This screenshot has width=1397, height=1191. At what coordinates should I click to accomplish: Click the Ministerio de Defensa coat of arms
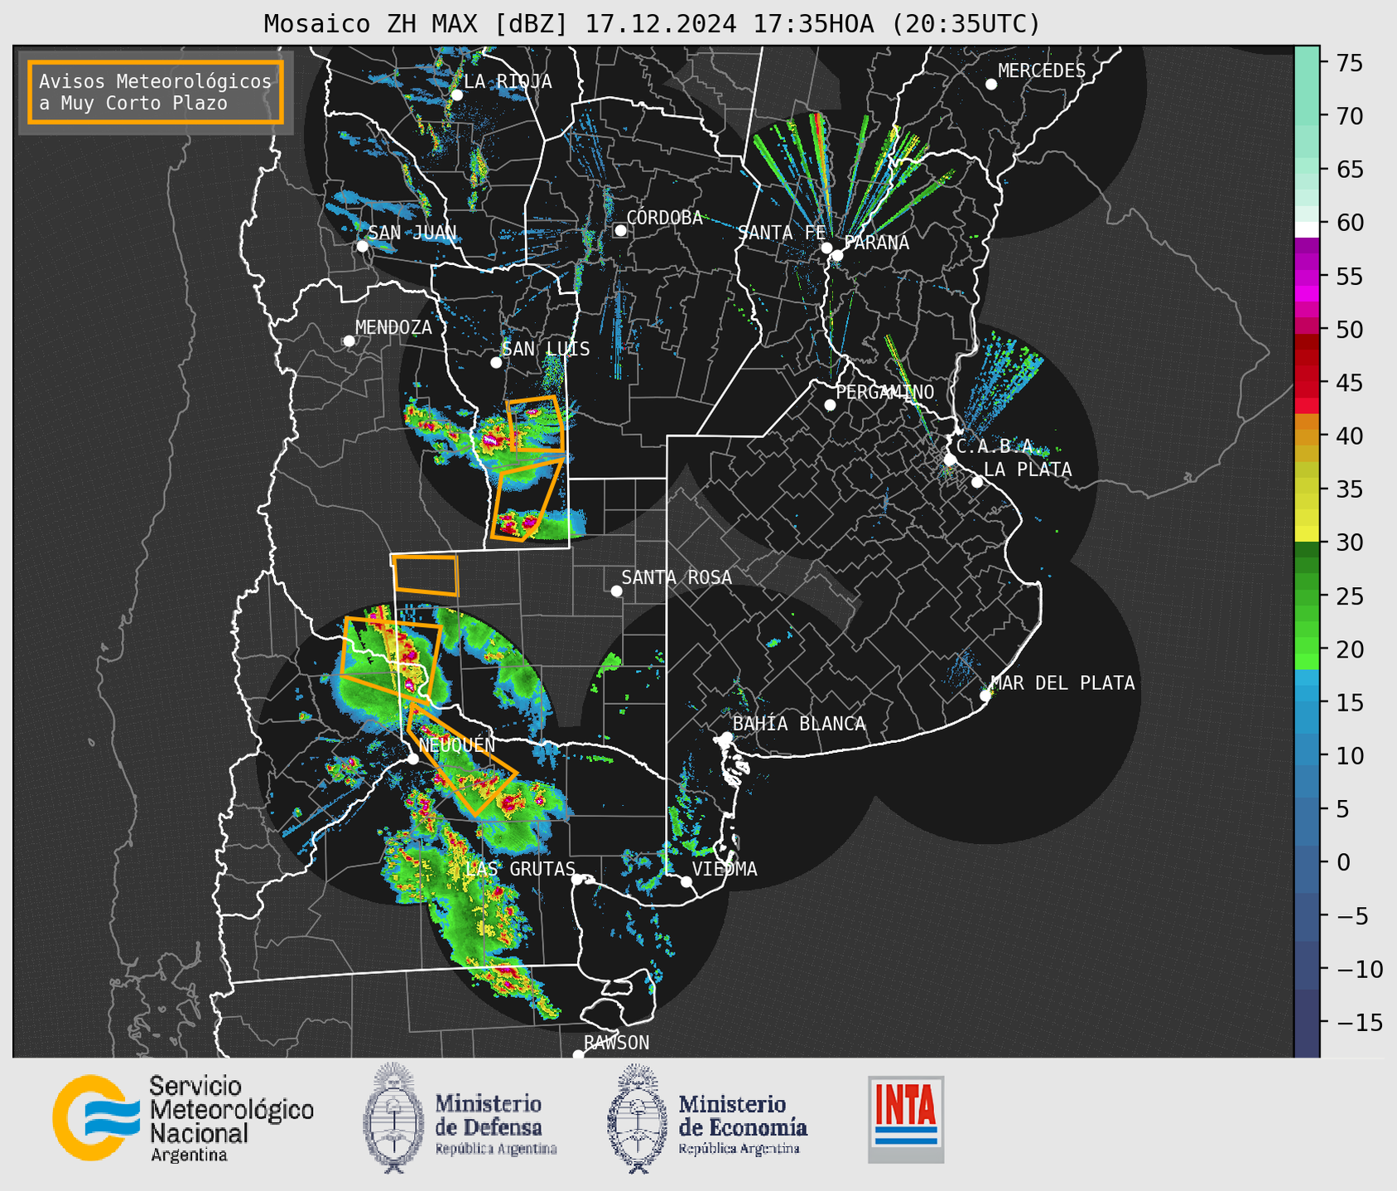(393, 1118)
